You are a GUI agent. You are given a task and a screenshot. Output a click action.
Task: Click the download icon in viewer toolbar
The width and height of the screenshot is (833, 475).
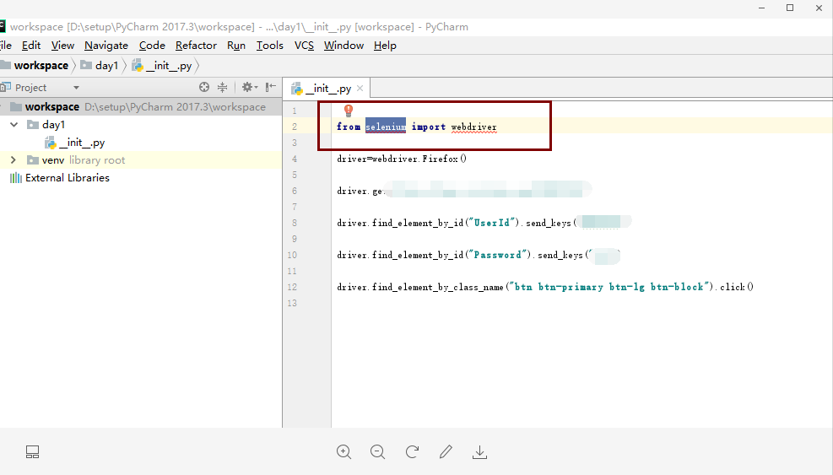[x=479, y=452]
